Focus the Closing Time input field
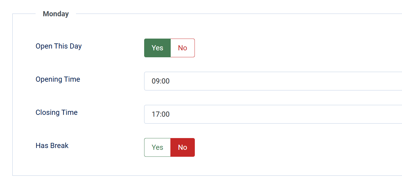This screenshot has width=402, height=189. pyautogui.click(x=271, y=114)
